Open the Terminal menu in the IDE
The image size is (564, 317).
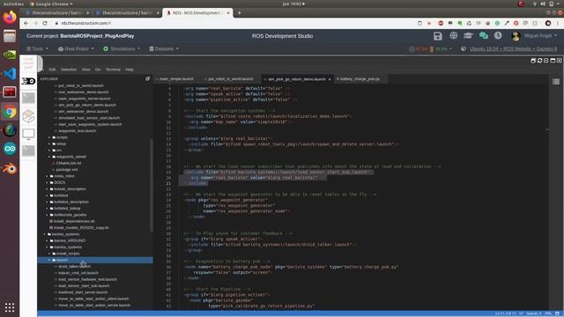click(113, 70)
